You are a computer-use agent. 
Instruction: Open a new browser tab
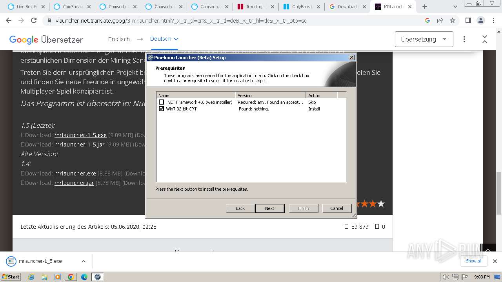[425, 7]
